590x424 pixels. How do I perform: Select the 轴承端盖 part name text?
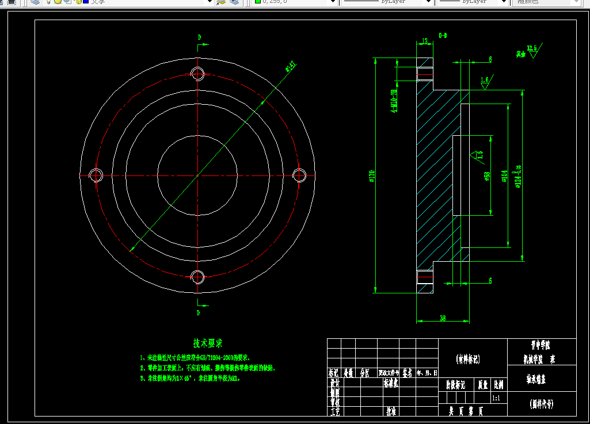(x=536, y=379)
